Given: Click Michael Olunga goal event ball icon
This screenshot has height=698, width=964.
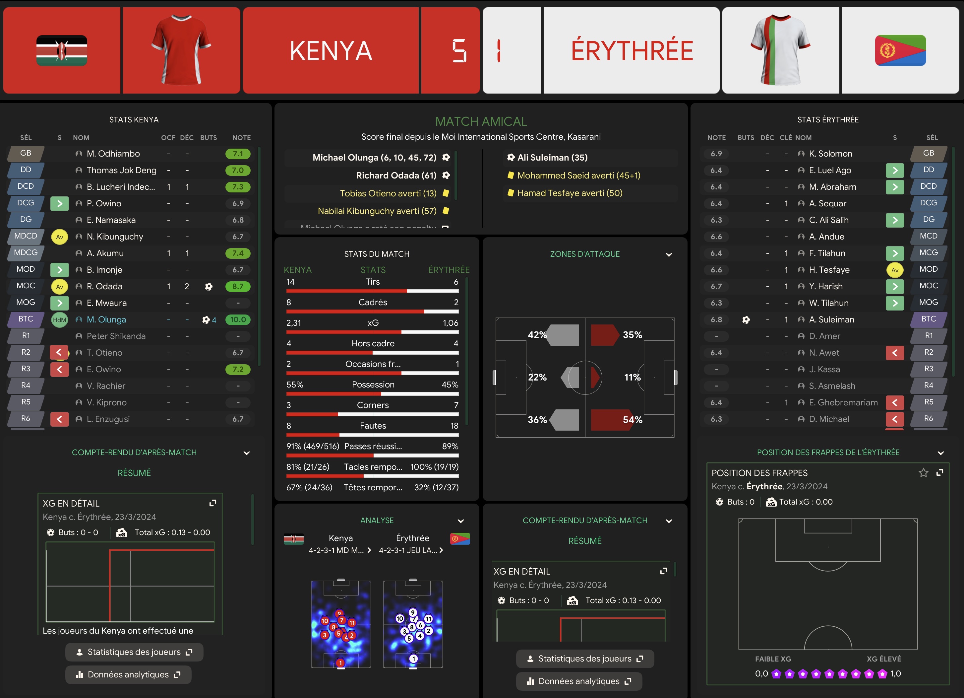Looking at the screenshot, I should pos(446,158).
